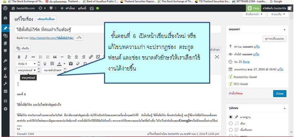
Task: Open the Appearance brush sidebar icon
Action: [5, 61]
